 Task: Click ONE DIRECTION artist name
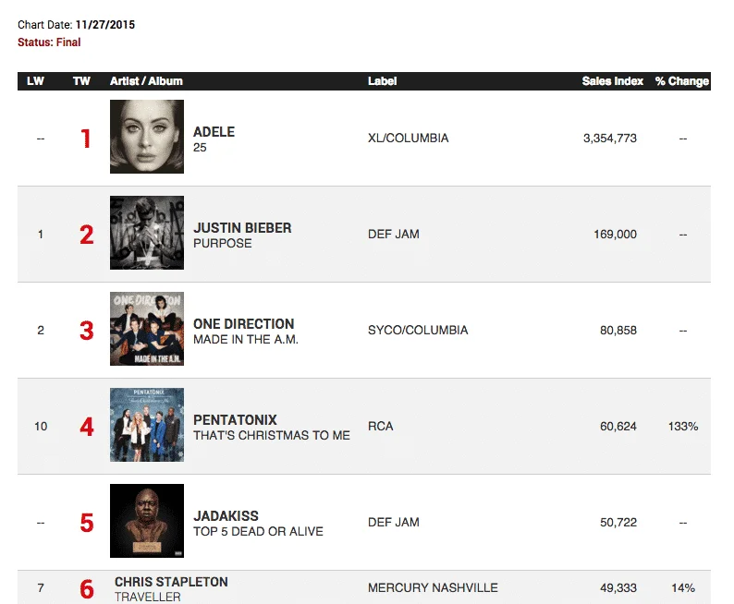click(x=243, y=323)
